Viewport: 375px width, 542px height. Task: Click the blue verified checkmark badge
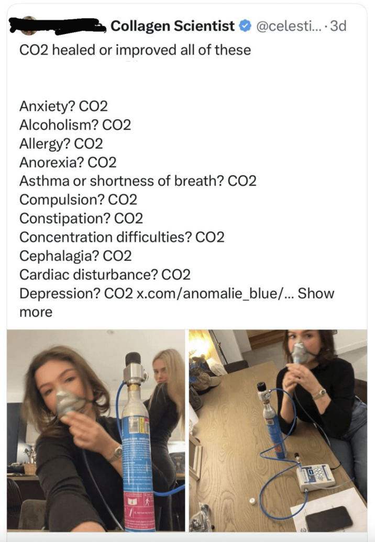(245, 26)
